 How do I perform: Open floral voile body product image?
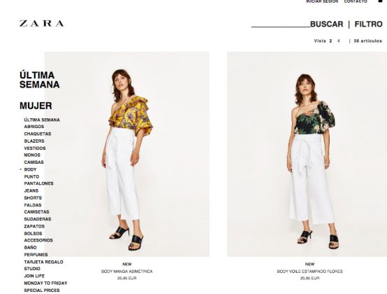pyautogui.click(x=307, y=154)
